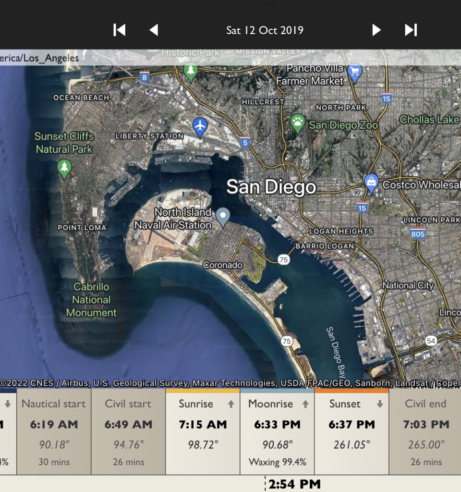The height and width of the screenshot is (492, 461).
Task: Tap the airport pin on the map
Action: click(200, 128)
